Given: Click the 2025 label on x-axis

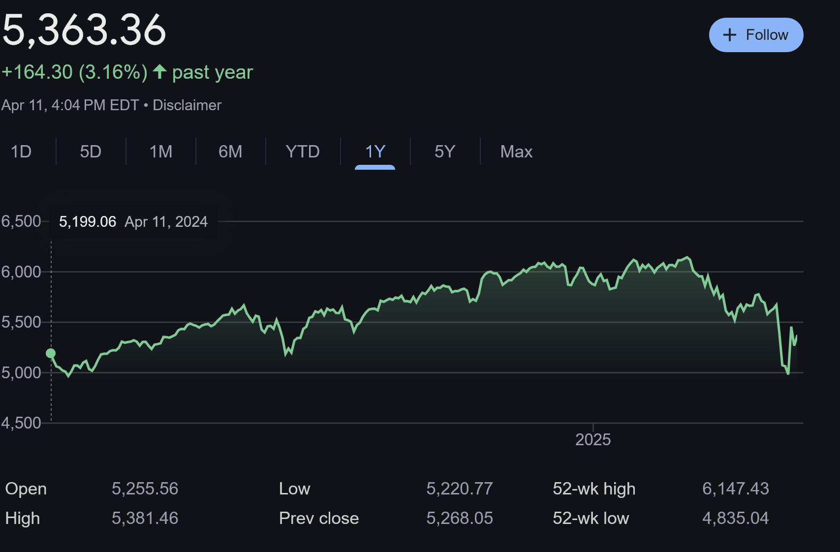Looking at the screenshot, I should coord(593,439).
